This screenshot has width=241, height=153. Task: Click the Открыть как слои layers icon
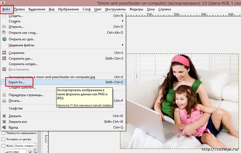(x=4, y=32)
